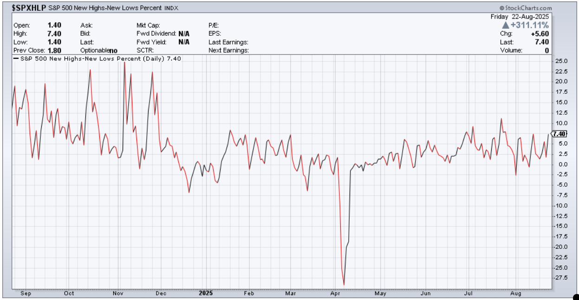Click the 25.0 y-axis label

tap(561, 61)
